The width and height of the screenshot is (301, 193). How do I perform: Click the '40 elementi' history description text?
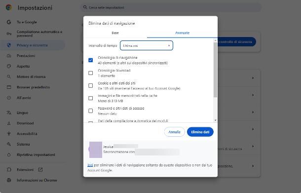(x=133, y=63)
